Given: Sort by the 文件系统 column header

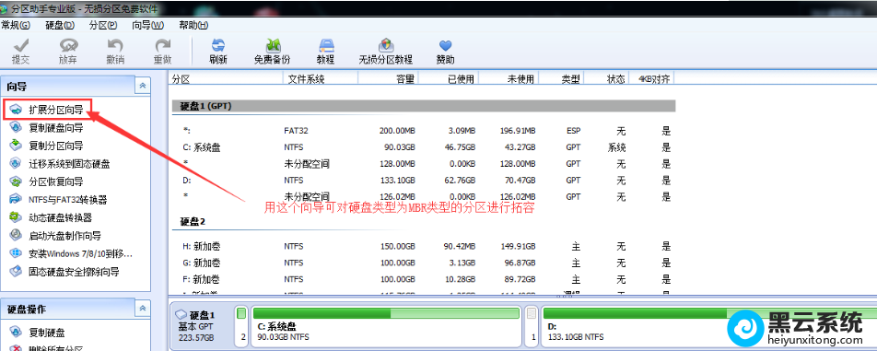Looking at the screenshot, I should pos(321,79).
